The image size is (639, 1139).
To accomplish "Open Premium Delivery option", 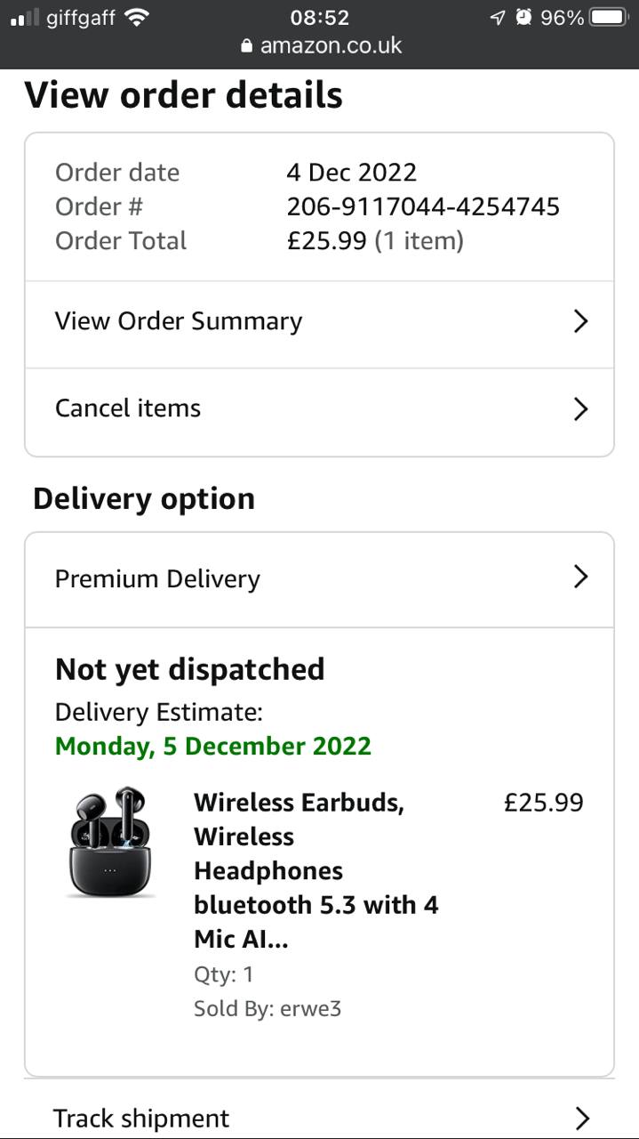I will click(157, 578).
